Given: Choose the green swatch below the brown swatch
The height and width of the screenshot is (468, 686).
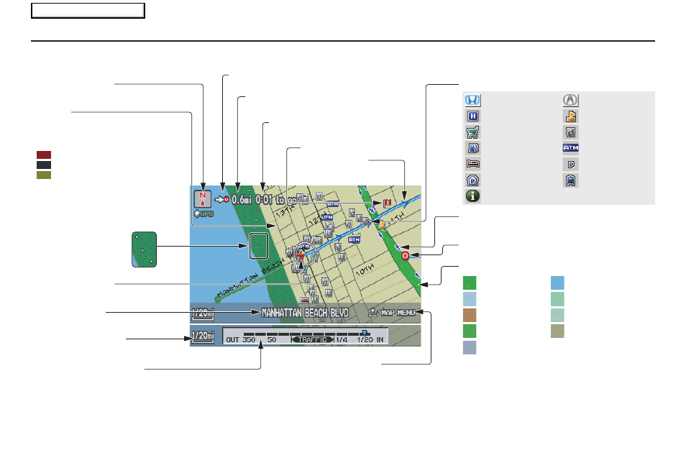Looking at the screenshot, I should point(470,331).
